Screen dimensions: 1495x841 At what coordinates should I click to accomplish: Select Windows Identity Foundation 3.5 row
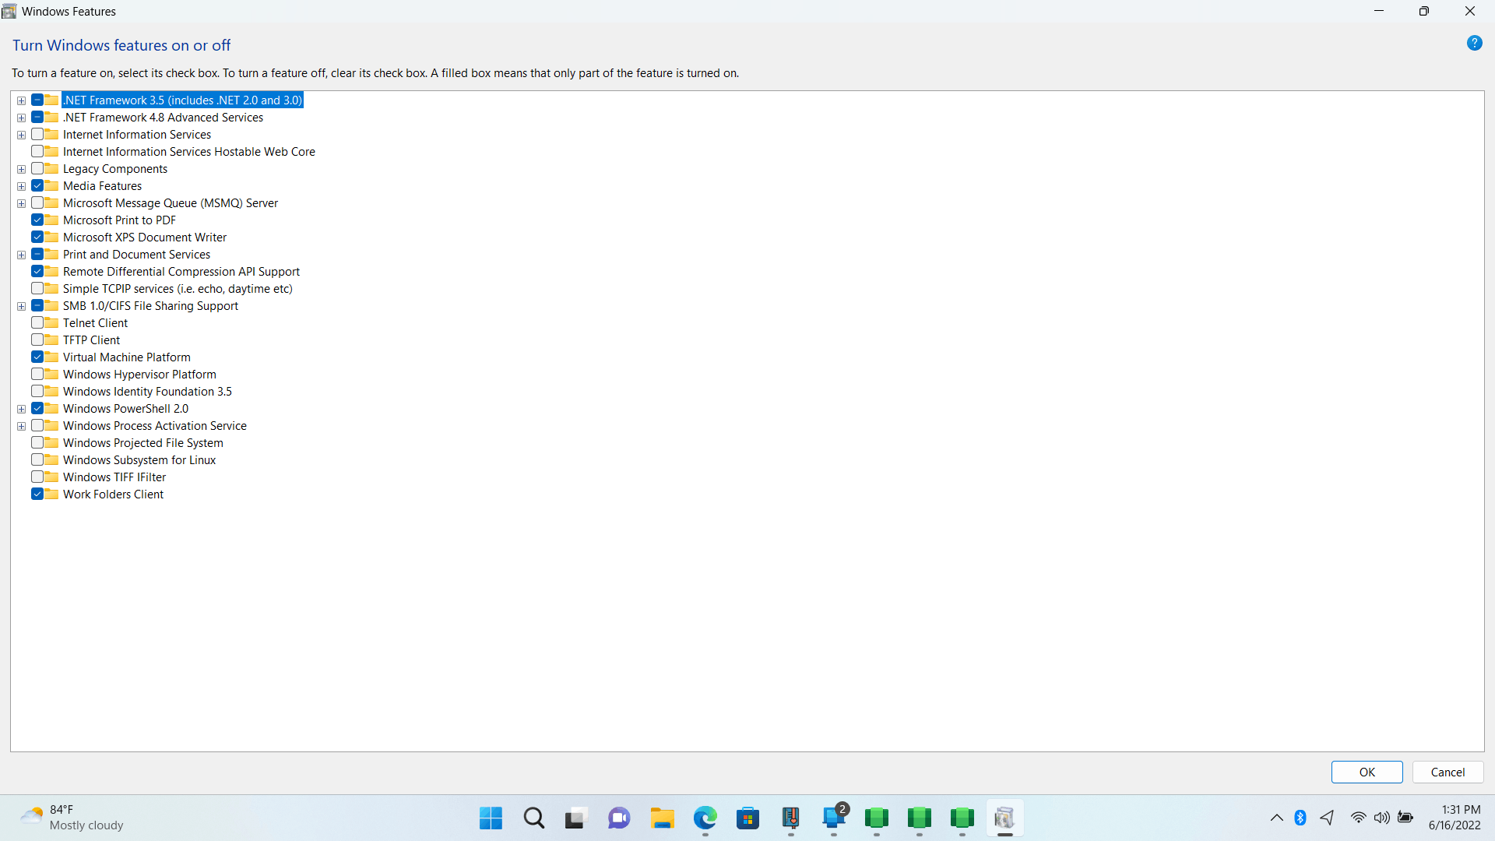pyautogui.click(x=147, y=391)
